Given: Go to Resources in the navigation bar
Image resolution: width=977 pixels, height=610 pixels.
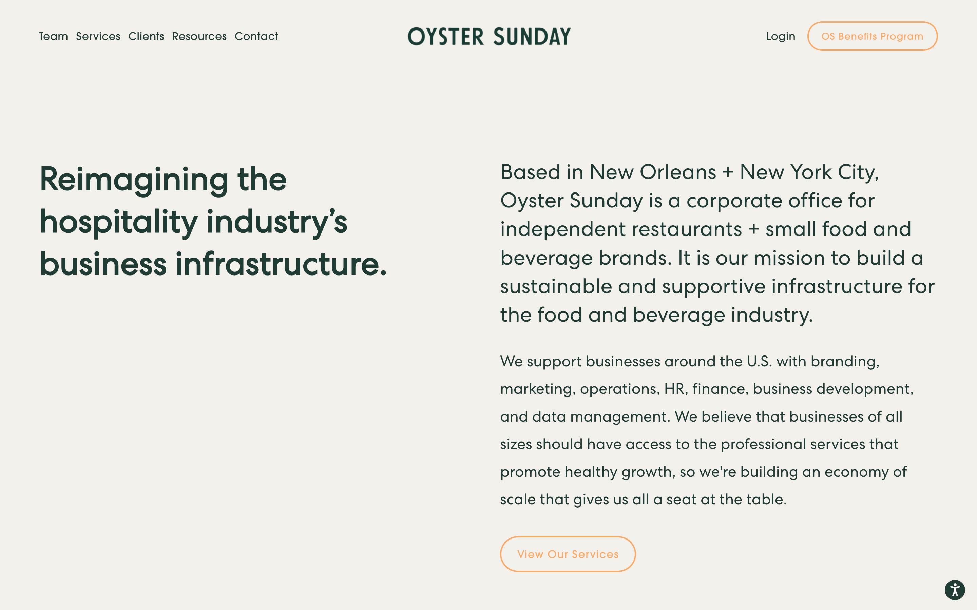Looking at the screenshot, I should (x=199, y=36).
